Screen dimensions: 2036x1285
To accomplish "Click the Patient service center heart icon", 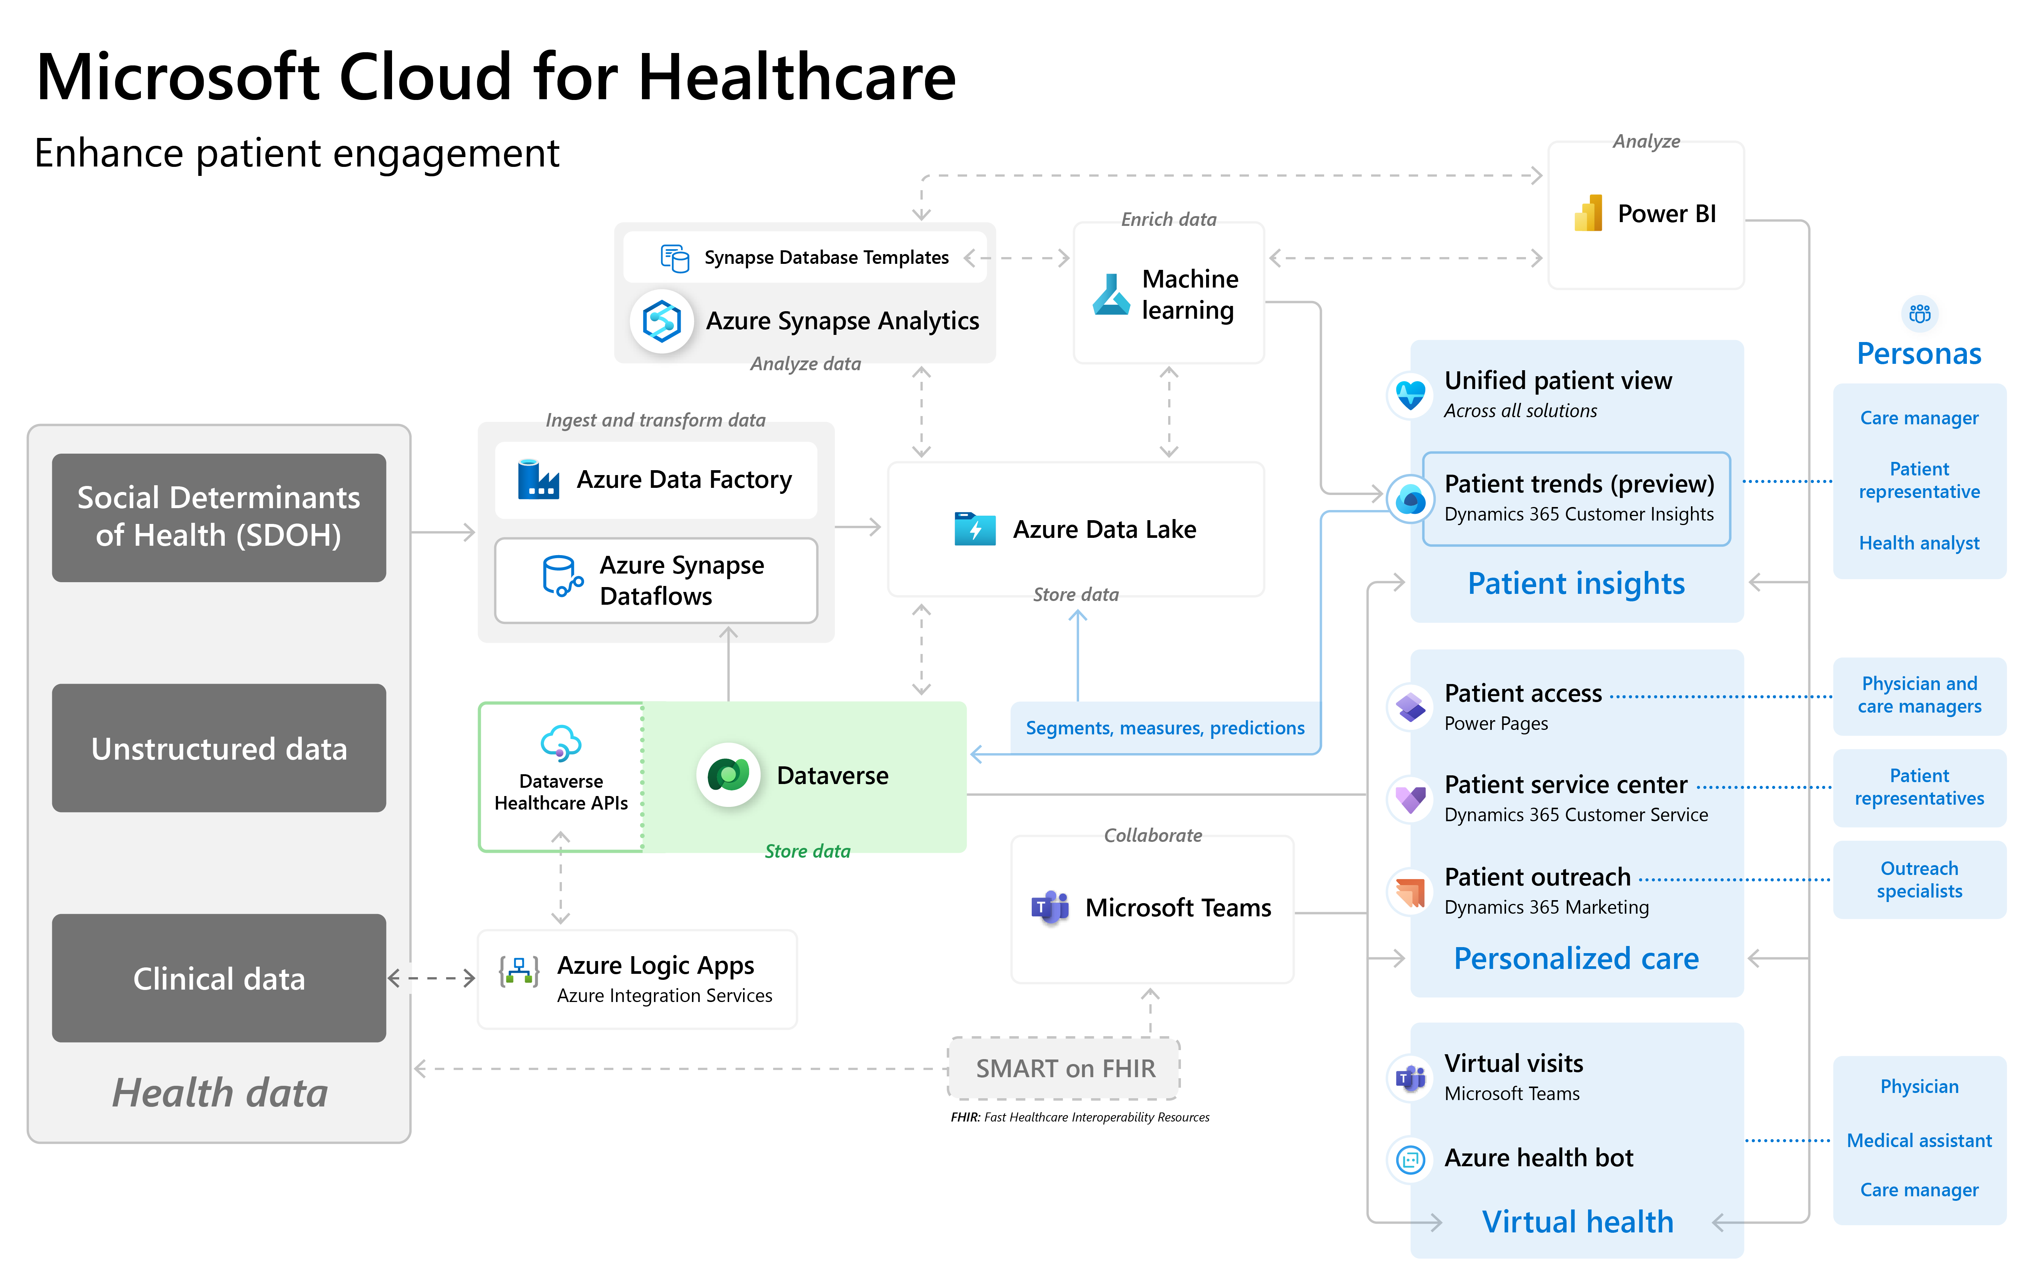I will click(1410, 799).
